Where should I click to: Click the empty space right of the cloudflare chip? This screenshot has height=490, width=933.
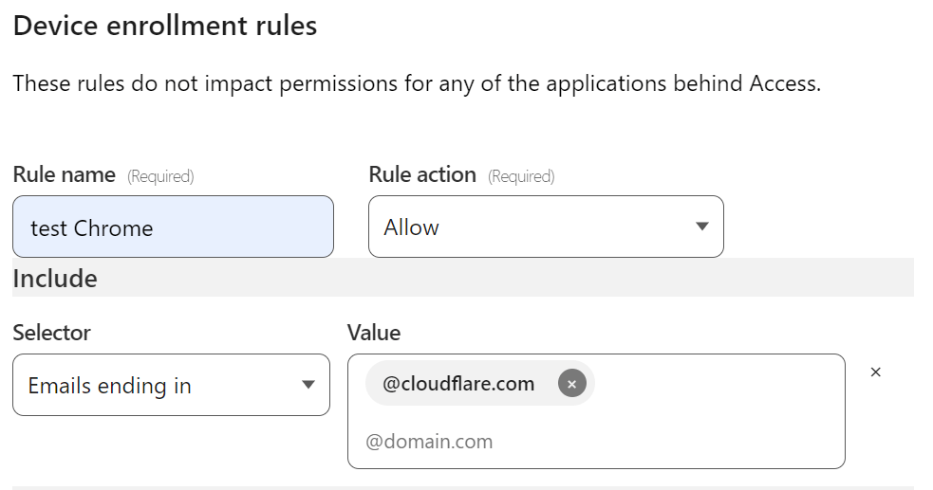tap(717, 384)
